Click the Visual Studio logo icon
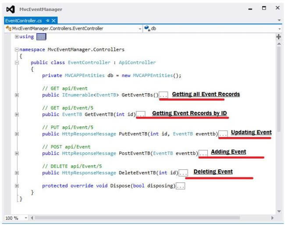This screenshot has width=285, height=225. [x=11, y=9]
